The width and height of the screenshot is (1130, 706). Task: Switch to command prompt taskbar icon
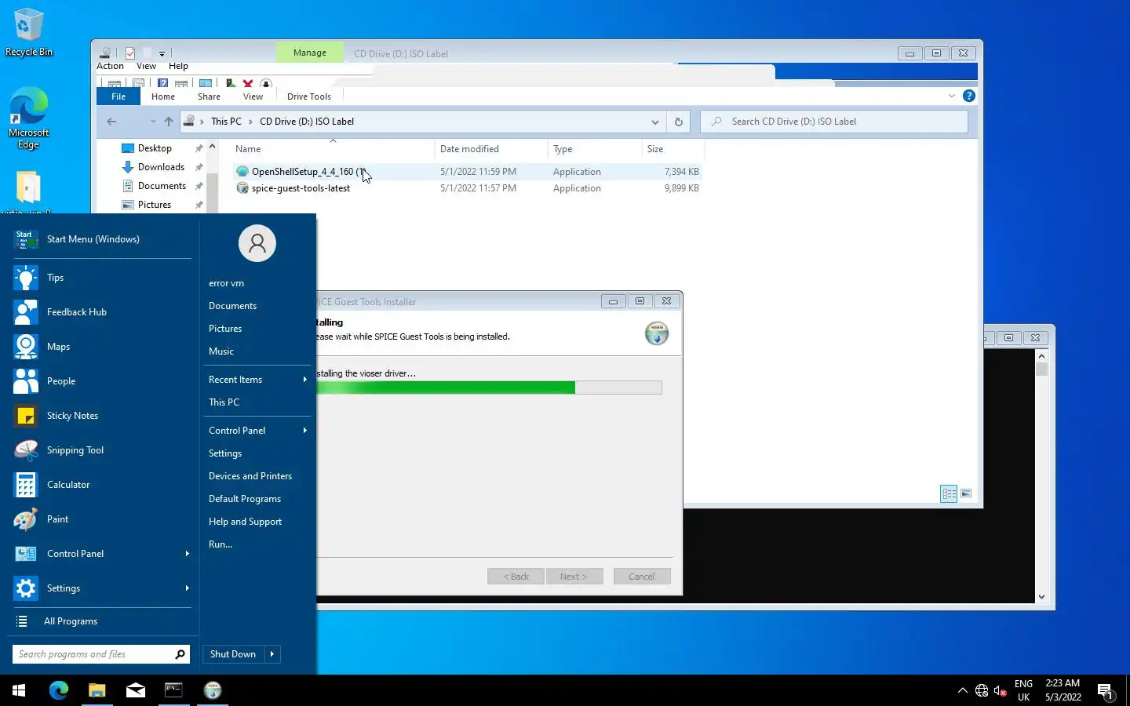173,690
